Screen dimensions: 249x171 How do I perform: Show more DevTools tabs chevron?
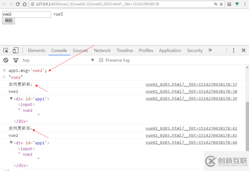[x=210, y=50]
